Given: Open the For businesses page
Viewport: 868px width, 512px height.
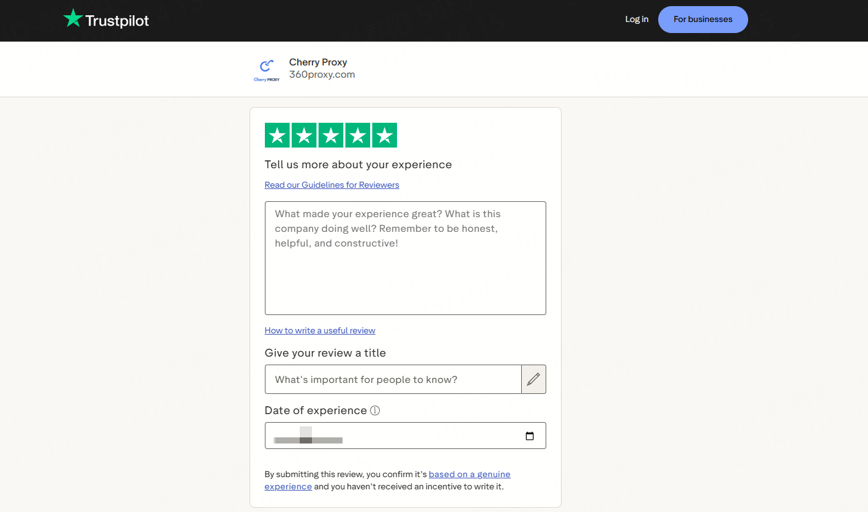Looking at the screenshot, I should (x=703, y=20).
